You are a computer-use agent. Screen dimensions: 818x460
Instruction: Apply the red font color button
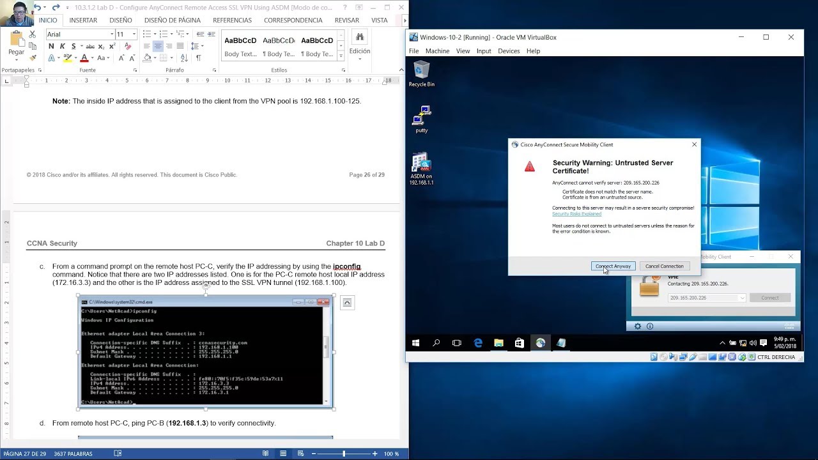tap(84, 58)
